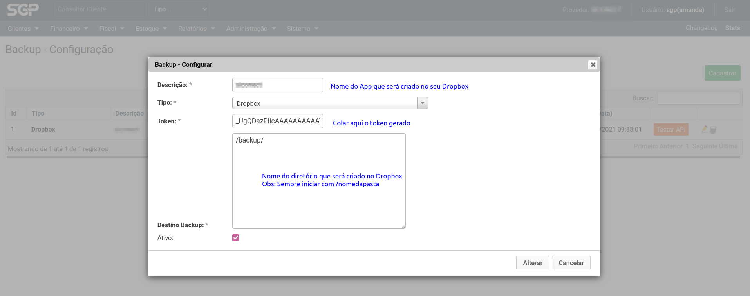
Task: Click the Alterar button
Action: tap(532, 263)
